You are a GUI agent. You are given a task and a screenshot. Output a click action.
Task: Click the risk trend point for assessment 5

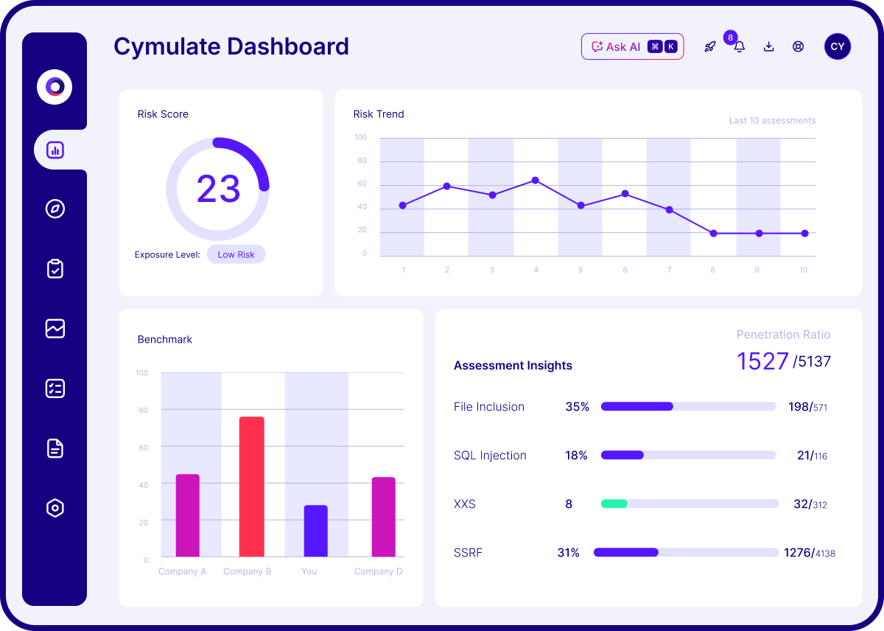point(581,206)
